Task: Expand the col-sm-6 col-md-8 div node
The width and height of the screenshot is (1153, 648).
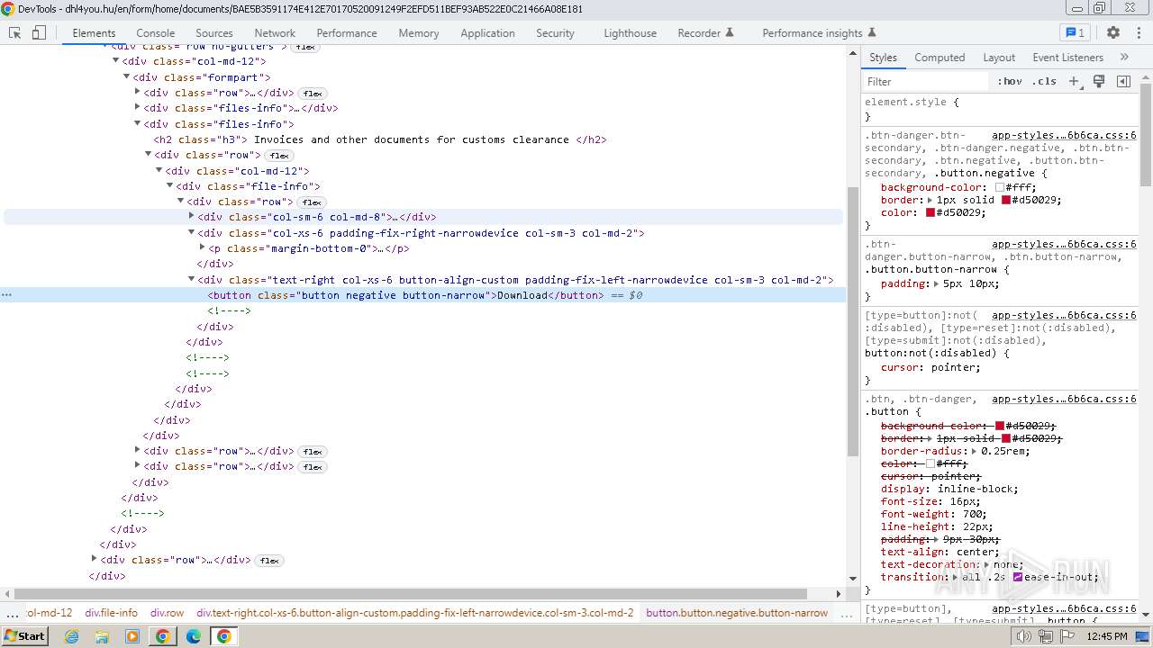Action: tap(192, 217)
